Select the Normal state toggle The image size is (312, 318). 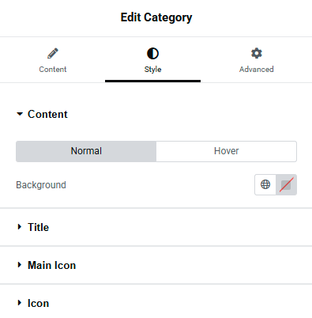tap(86, 151)
